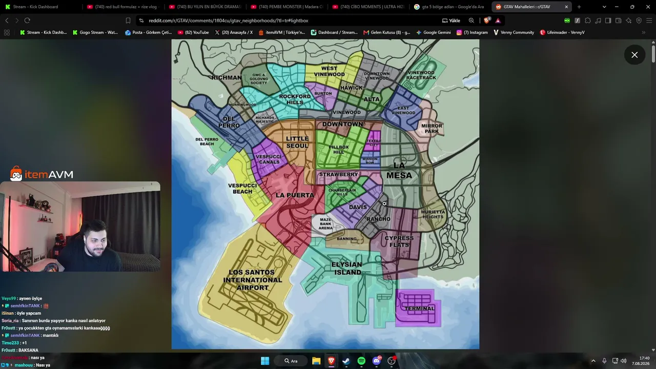Bookmark this page with the bookmark icon

click(x=128, y=20)
